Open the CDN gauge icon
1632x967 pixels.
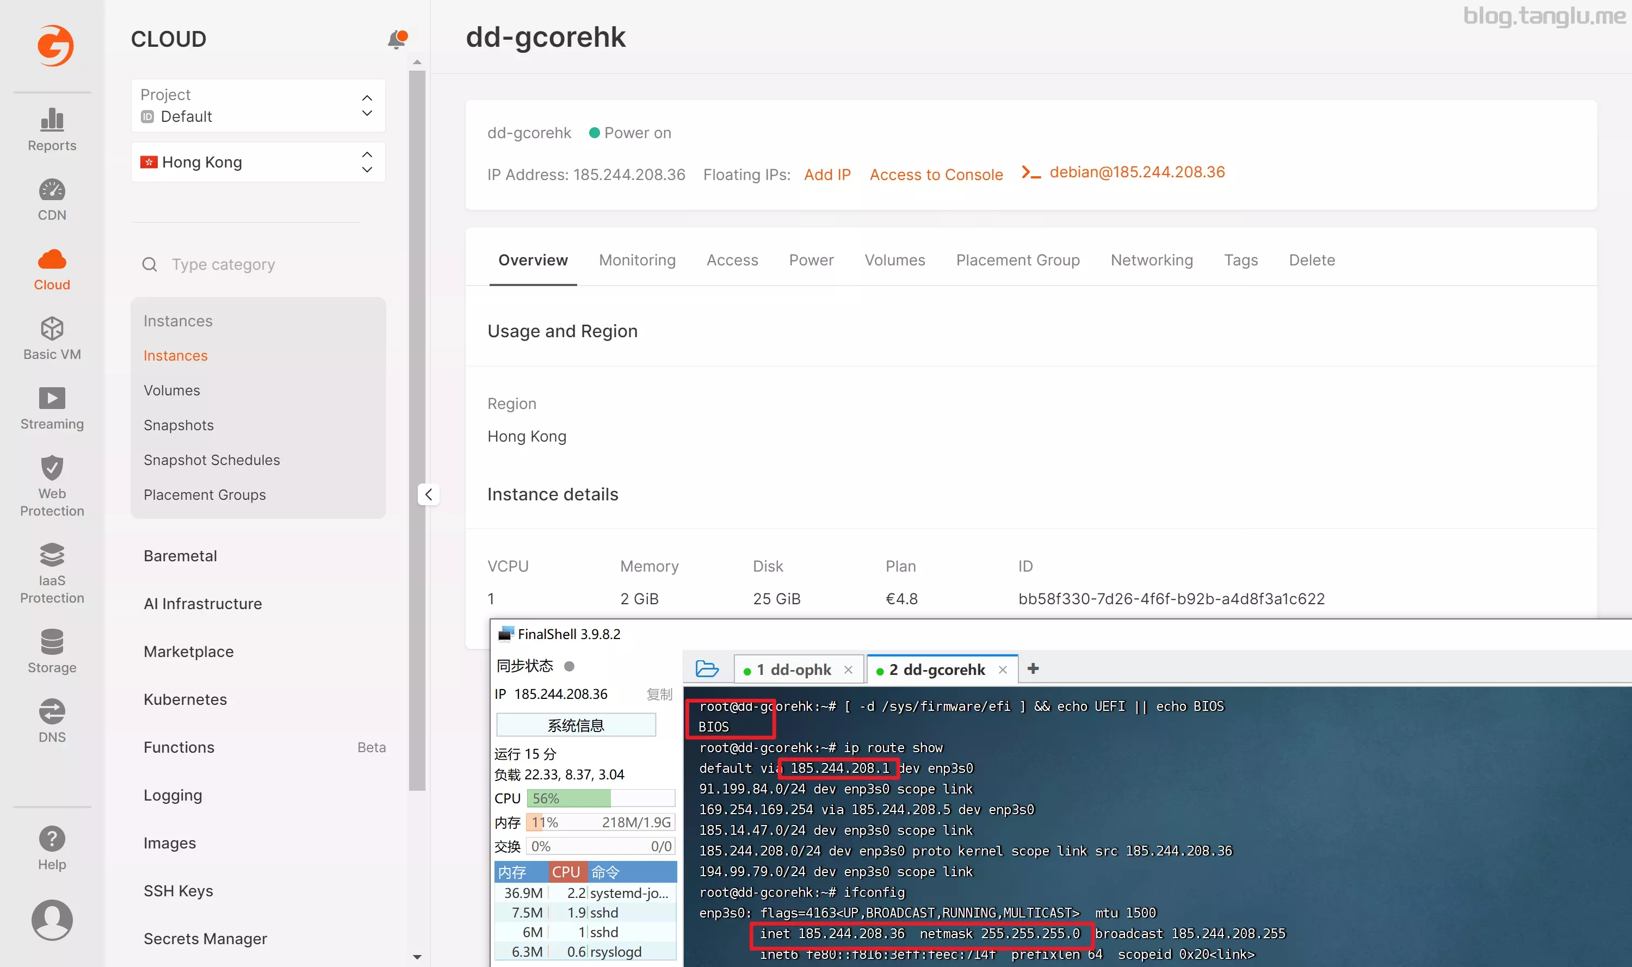point(52,190)
